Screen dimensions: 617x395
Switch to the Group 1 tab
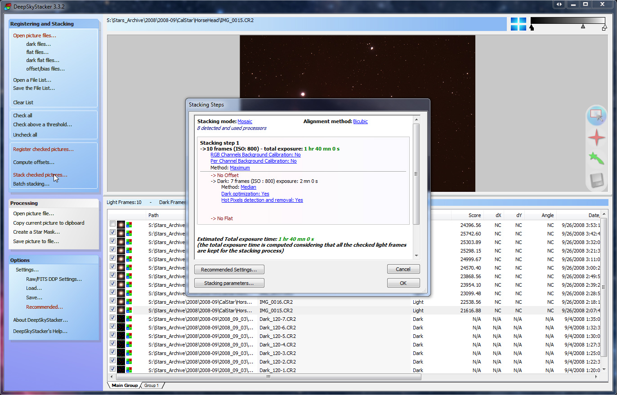click(x=152, y=386)
